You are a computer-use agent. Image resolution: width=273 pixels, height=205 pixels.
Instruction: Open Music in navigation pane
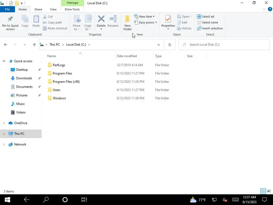[20, 104]
